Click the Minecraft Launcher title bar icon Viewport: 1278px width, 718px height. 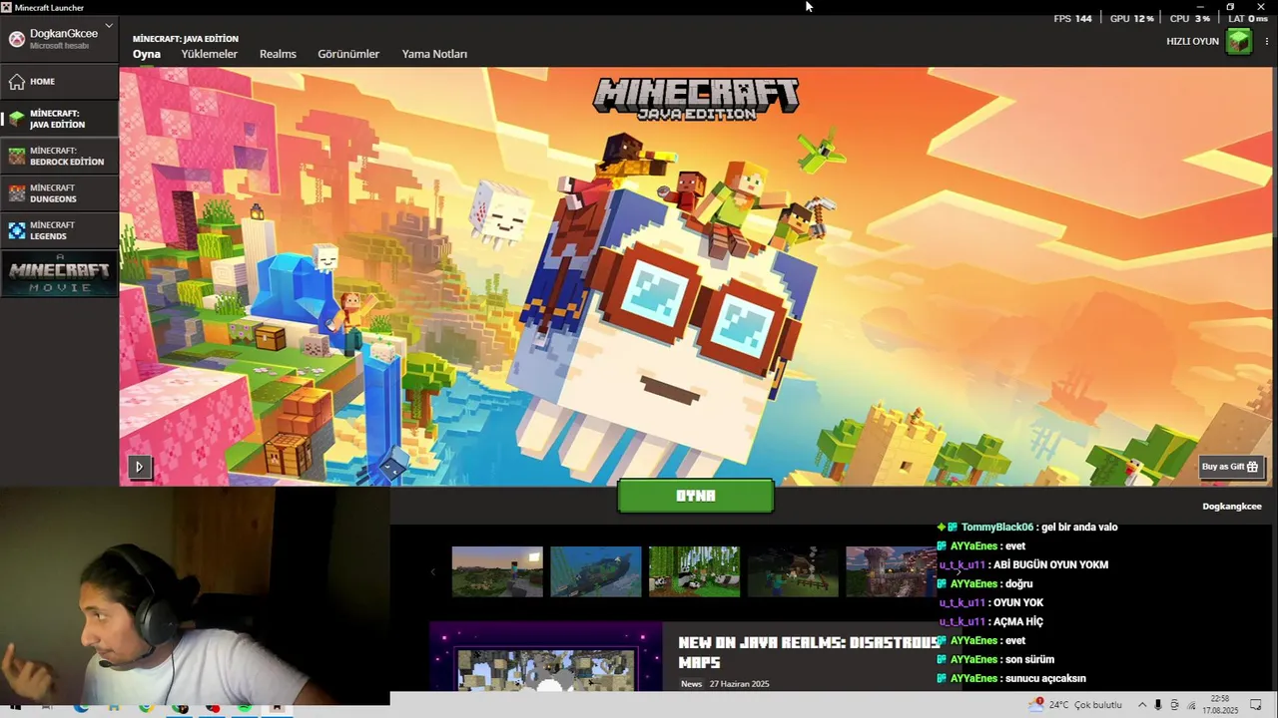[6, 7]
